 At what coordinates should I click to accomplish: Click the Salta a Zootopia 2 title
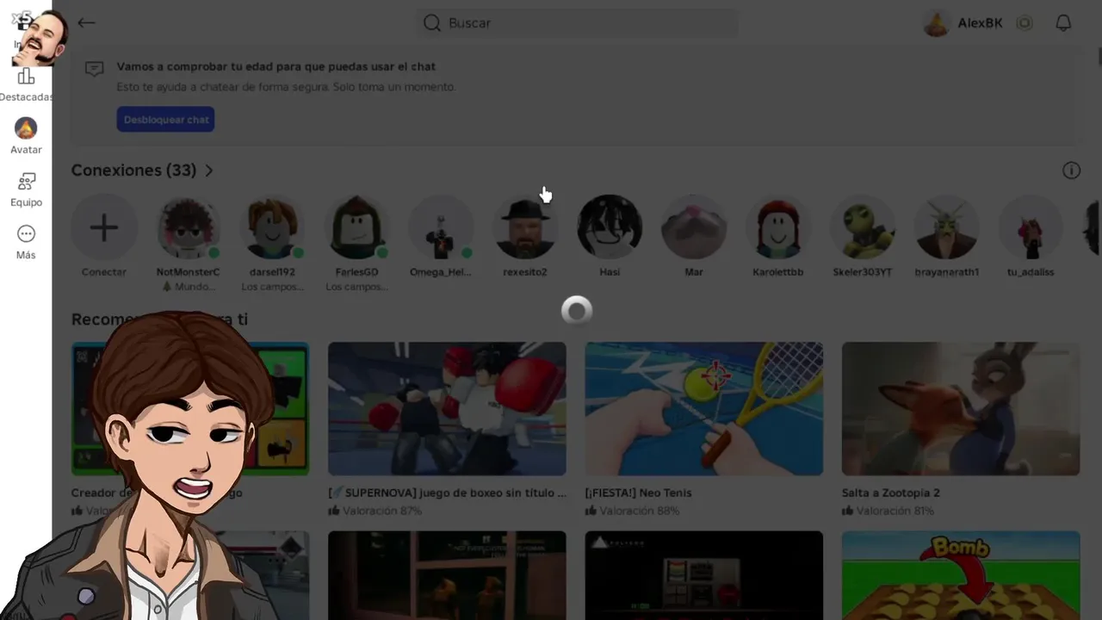click(890, 493)
